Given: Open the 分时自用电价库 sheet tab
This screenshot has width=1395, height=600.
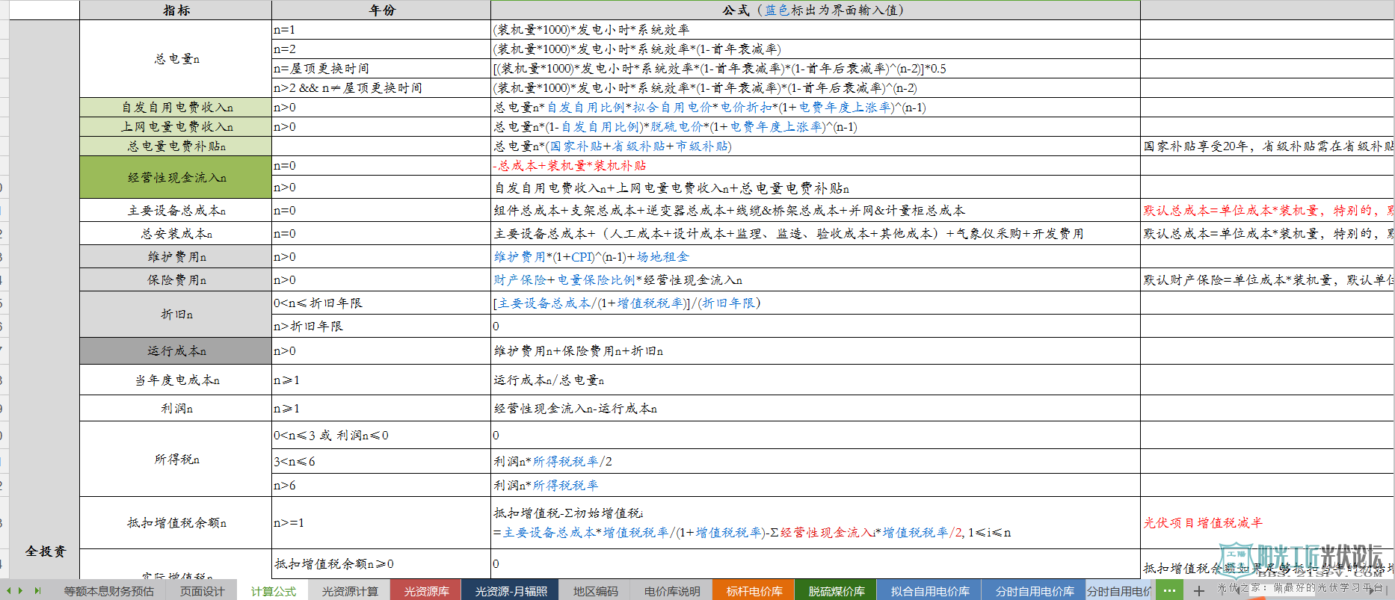Looking at the screenshot, I should click(1034, 591).
